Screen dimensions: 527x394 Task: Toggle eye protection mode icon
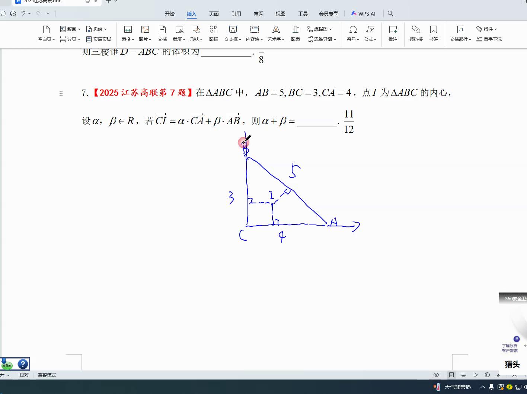pyautogui.click(x=436, y=375)
